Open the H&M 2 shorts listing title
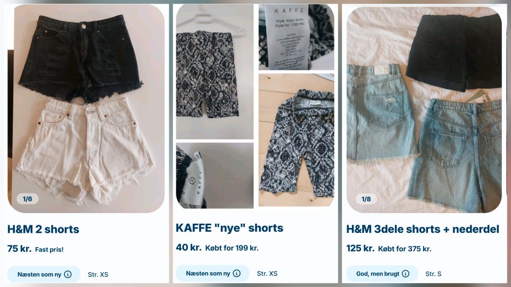This screenshot has width=511, height=287. [43, 229]
